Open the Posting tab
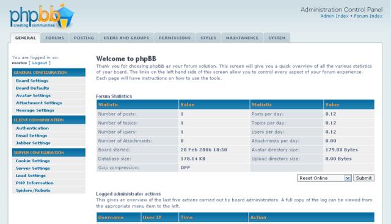Image resolution: width=391 pixels, height=224 pixels. [84, 38]
